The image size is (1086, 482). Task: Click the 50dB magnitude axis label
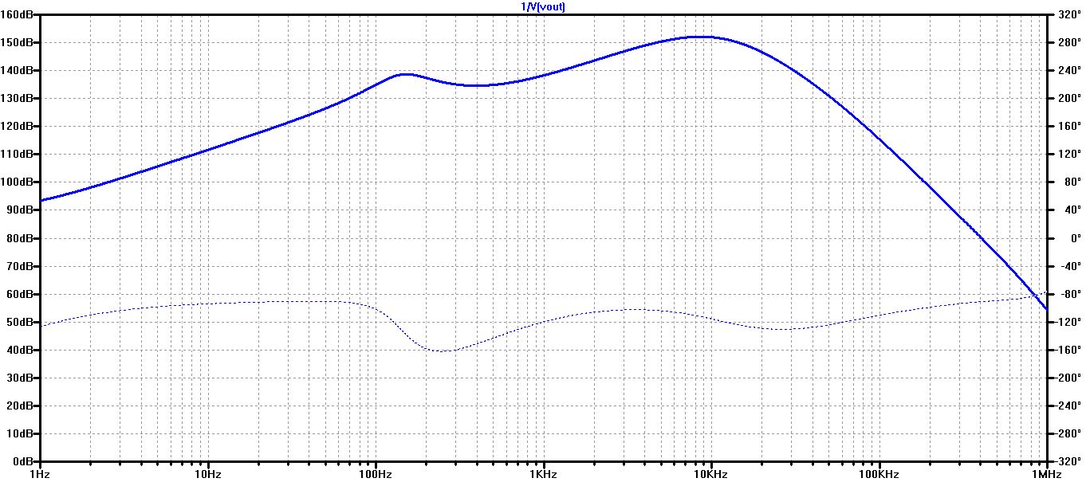19,322
